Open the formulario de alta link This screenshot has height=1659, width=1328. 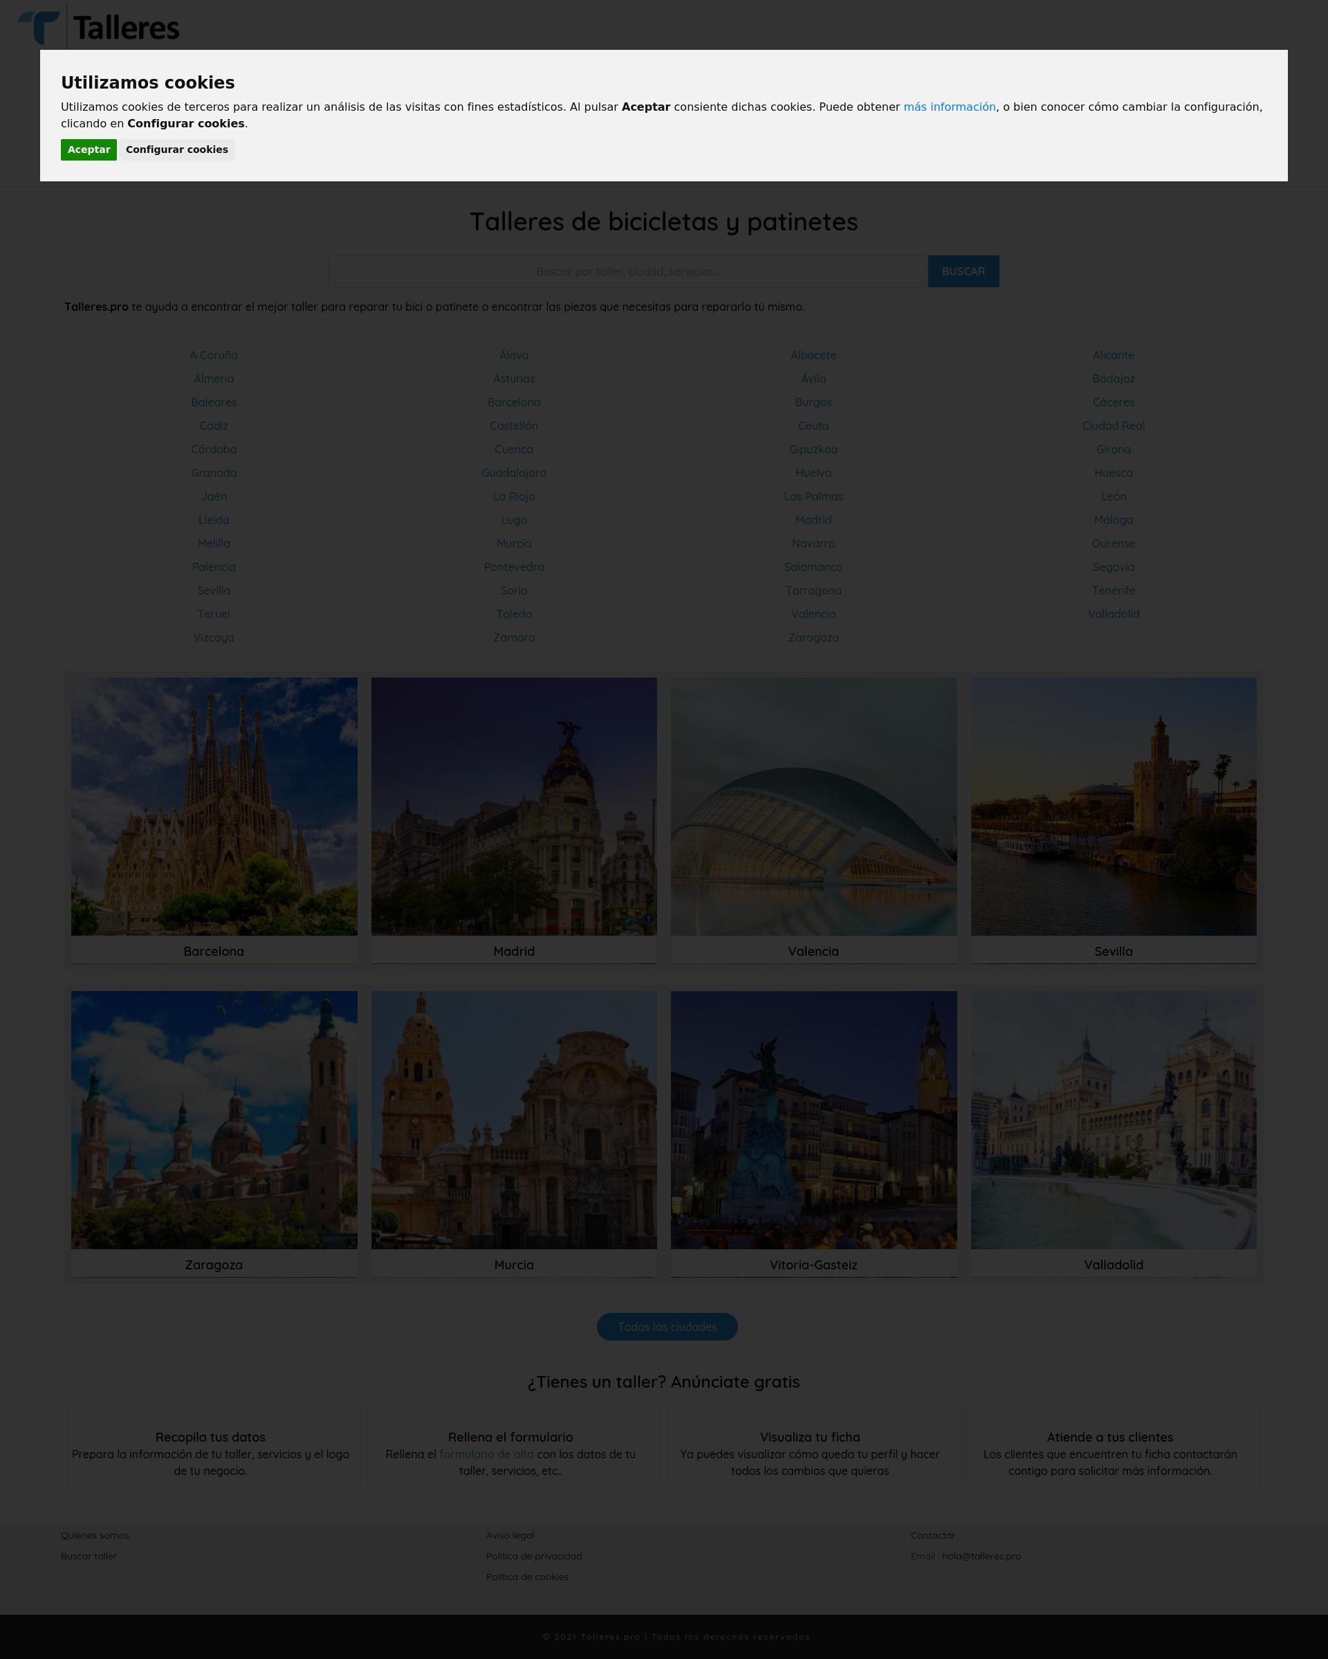(x=486, y=1454)
